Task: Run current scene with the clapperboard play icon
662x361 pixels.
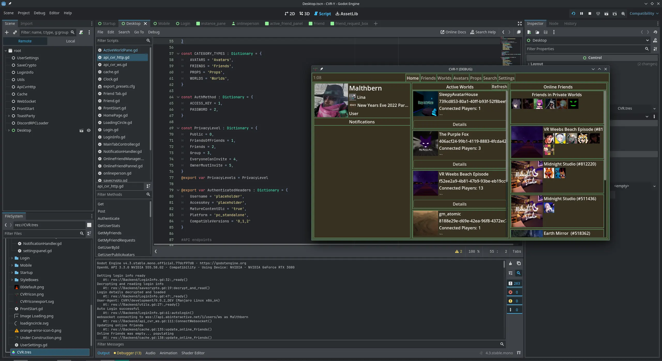Action: click(x=606, y=13)
